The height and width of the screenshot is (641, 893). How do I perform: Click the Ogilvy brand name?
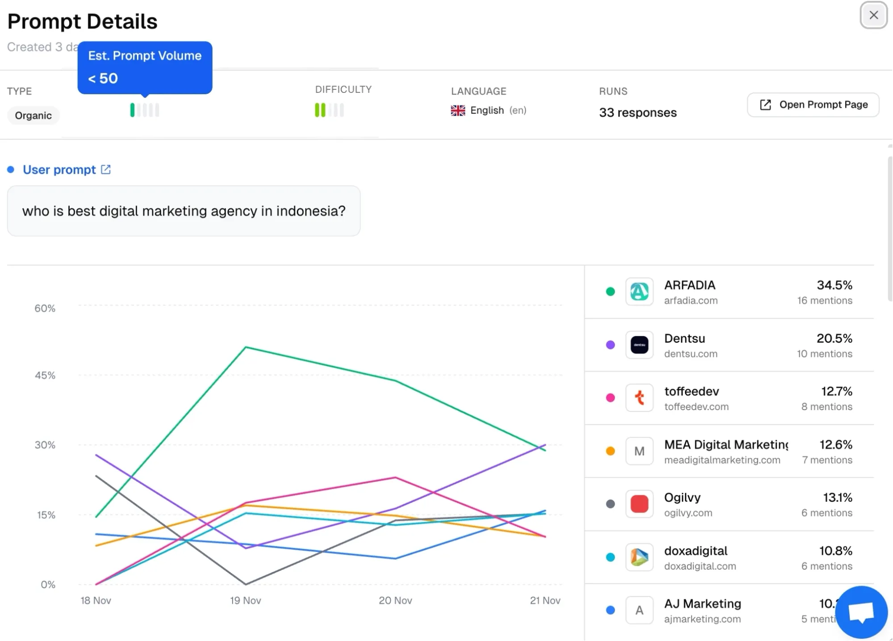[682, 497]
